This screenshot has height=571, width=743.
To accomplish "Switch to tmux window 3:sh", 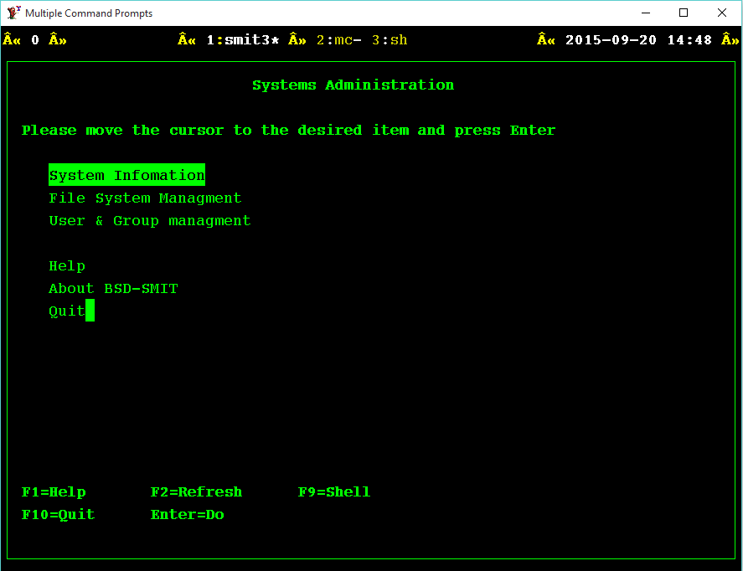I will point(390,40).
